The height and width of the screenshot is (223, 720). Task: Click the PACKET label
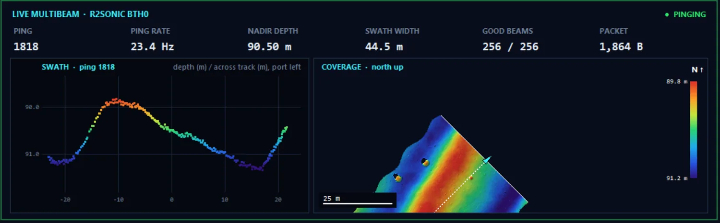point(613,31)
